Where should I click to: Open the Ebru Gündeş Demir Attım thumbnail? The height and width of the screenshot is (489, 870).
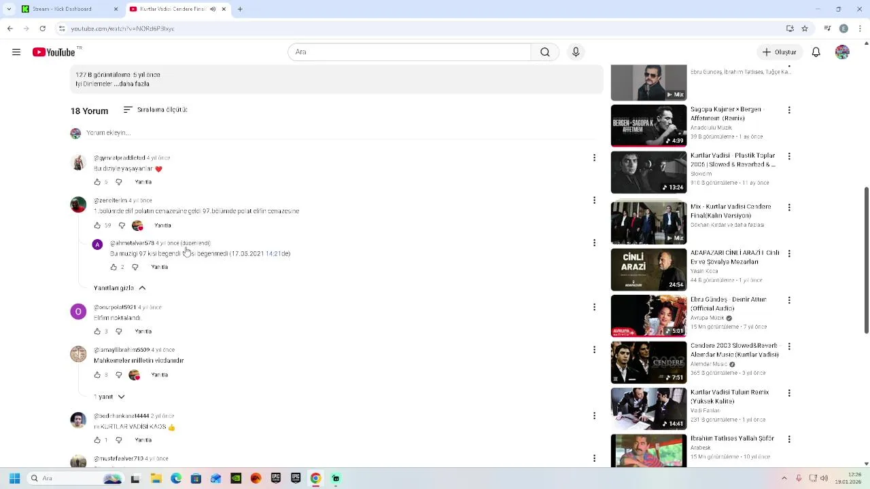[648, 316]
